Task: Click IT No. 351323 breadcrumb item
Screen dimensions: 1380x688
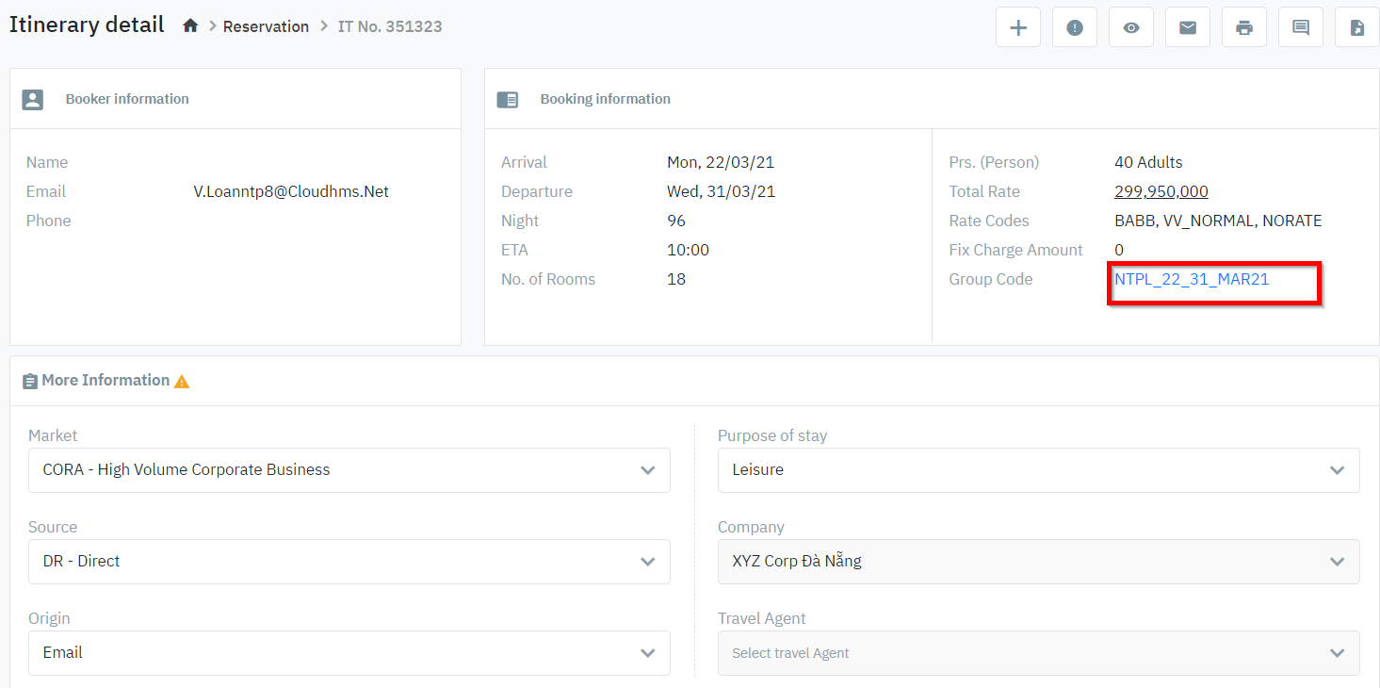Action: tap(390, 26)
